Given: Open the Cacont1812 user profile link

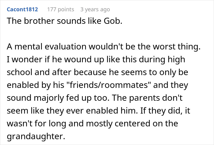Looking at the screenshot, I should coord(22,9).
